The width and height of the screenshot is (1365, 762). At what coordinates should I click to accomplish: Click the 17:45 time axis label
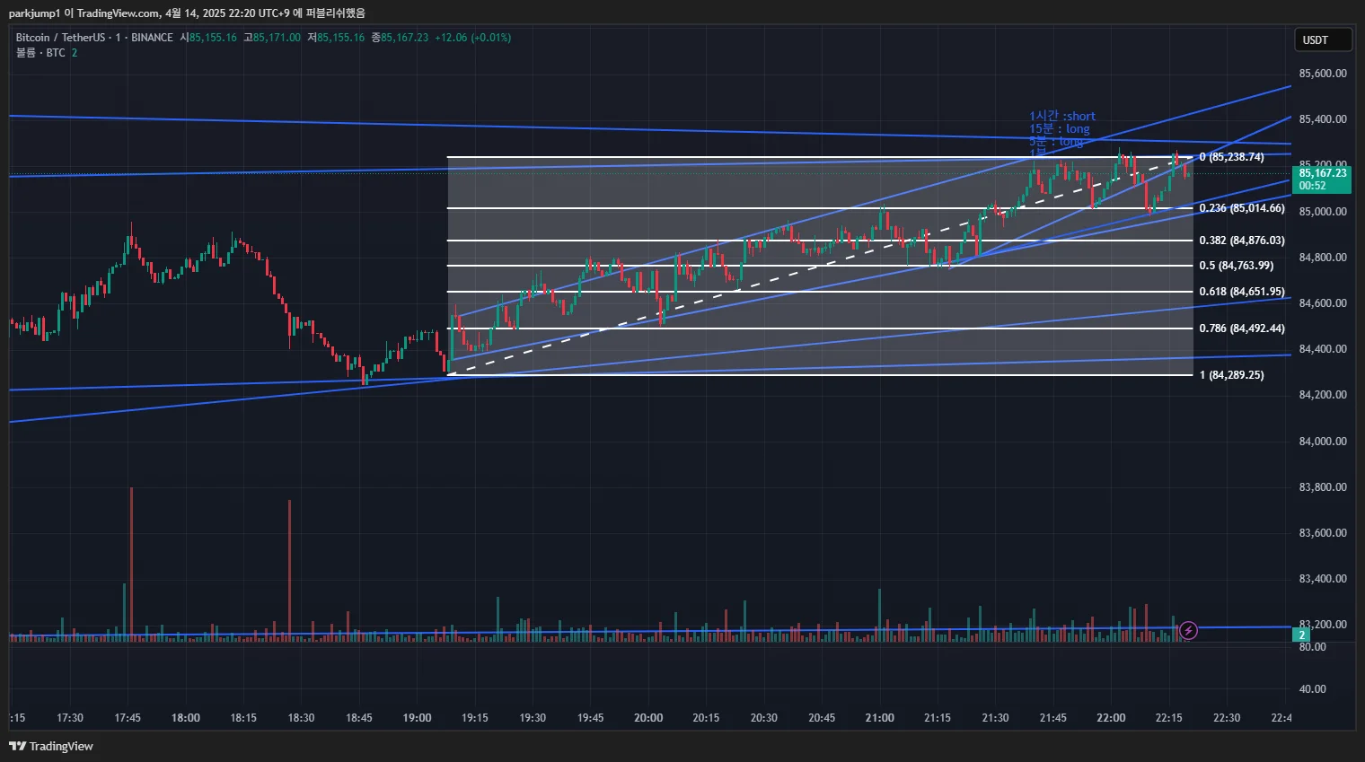tap(128, 718)
